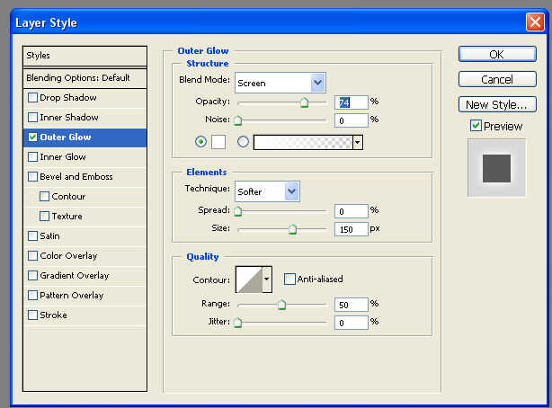Tick the Contour sub-effect checkbox

click(x=44, y=196)
